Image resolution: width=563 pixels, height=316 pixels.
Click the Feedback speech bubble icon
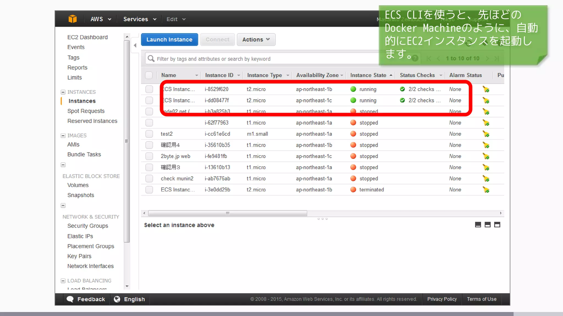(70, 299)
